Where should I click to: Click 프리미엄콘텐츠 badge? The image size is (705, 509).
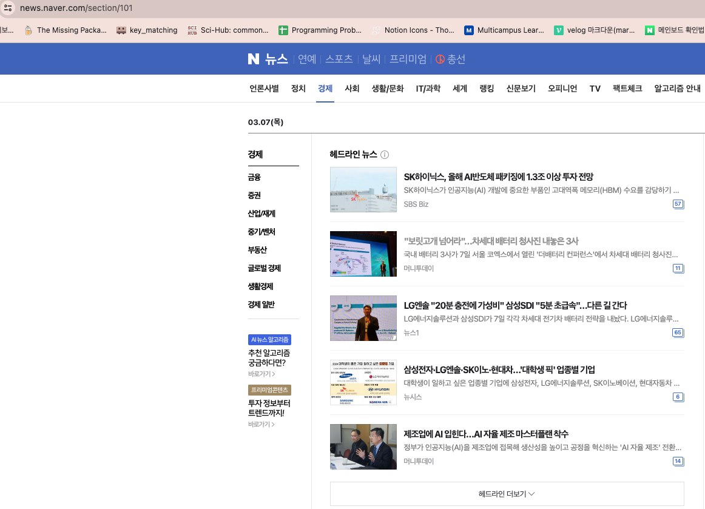coord(270,390)
